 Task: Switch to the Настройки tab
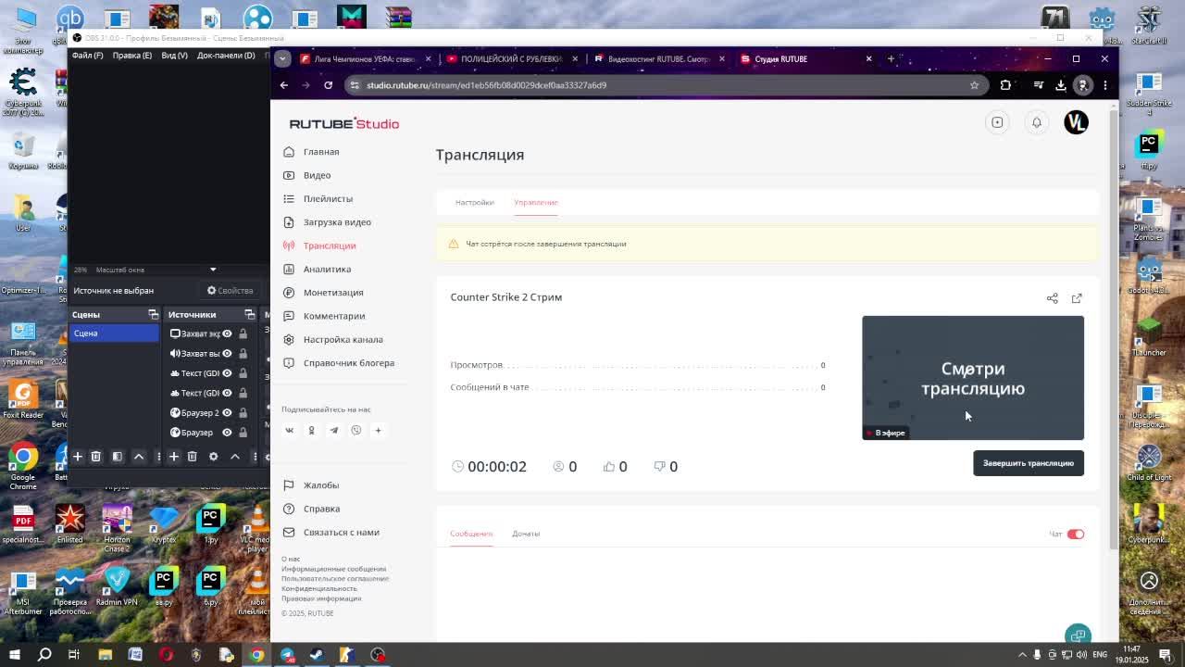[474, 202]
